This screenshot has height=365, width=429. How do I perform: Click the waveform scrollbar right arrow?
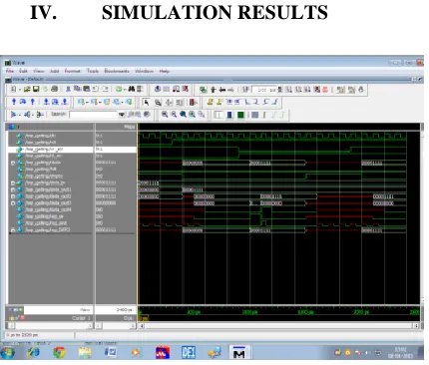click(416, 326)
